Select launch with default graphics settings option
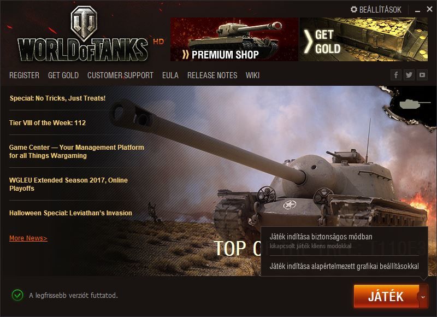Image resolution: width=437 pixels, height=317 pixels. (344, 266)
